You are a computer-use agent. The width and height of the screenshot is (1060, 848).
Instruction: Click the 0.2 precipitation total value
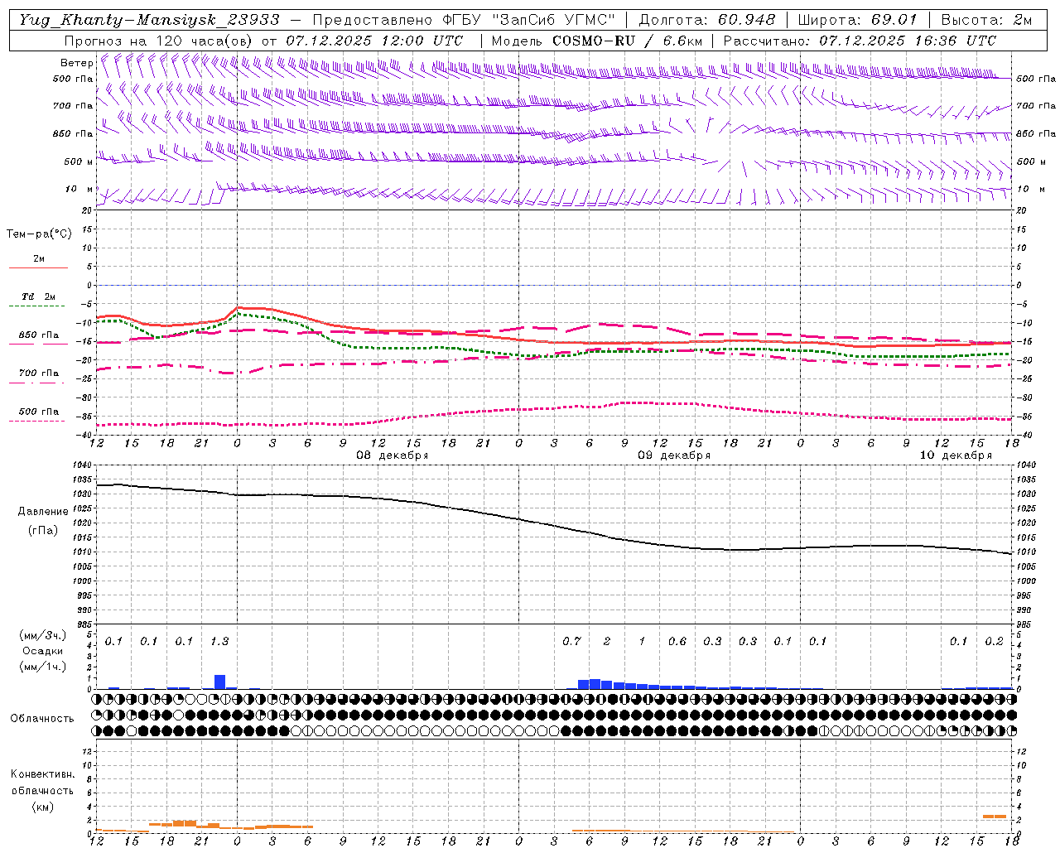click(994, 641)
